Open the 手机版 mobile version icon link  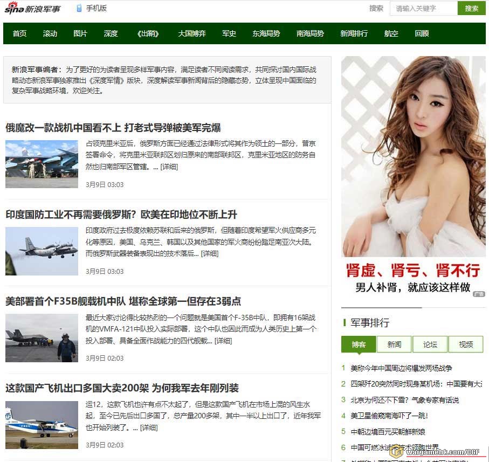[x=79, y=8]
